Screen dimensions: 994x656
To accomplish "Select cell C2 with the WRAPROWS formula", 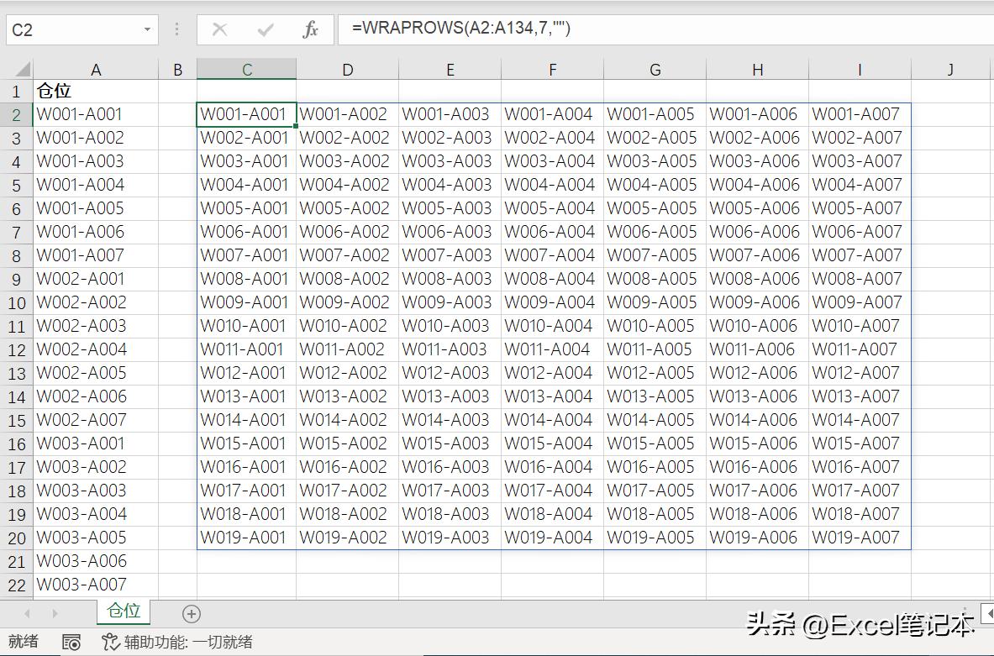I will 246,113.
